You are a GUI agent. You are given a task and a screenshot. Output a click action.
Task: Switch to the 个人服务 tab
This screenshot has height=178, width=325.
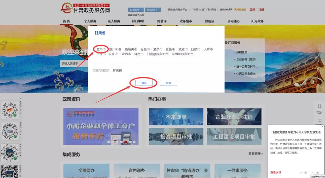[89, 21]
